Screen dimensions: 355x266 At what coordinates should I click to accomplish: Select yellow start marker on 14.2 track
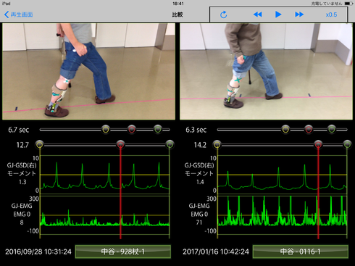click(217, 144)
